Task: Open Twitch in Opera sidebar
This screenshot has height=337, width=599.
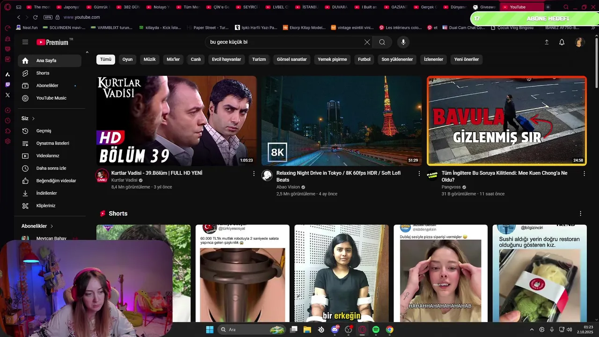Action: coord(7,85)
